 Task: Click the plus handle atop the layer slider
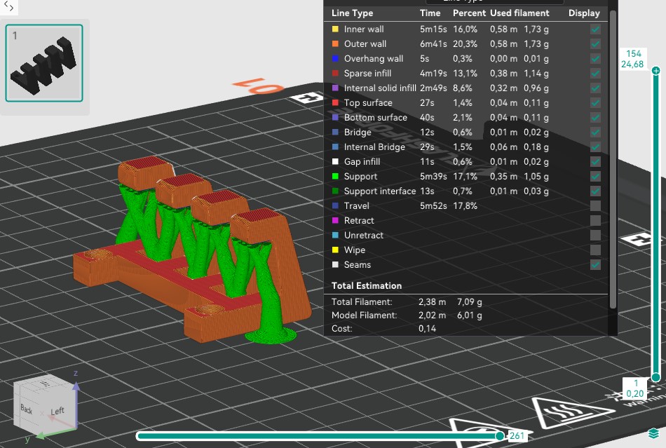655,71
